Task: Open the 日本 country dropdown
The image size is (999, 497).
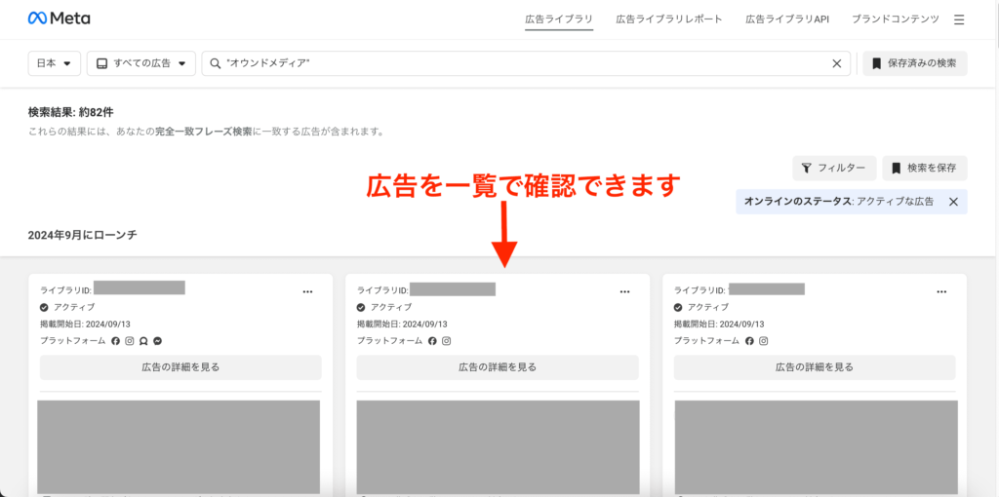Action: click(55, 63)
